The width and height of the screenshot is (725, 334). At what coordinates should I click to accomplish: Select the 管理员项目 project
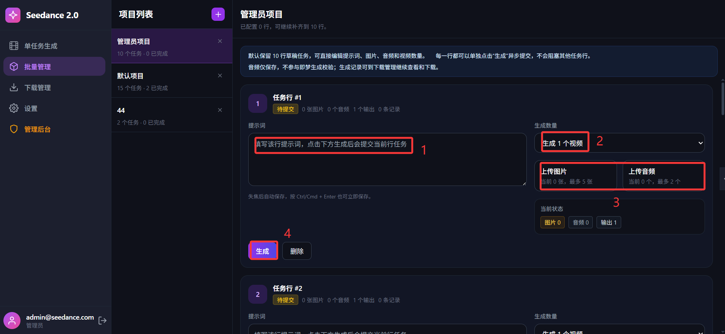coord(172,46)
